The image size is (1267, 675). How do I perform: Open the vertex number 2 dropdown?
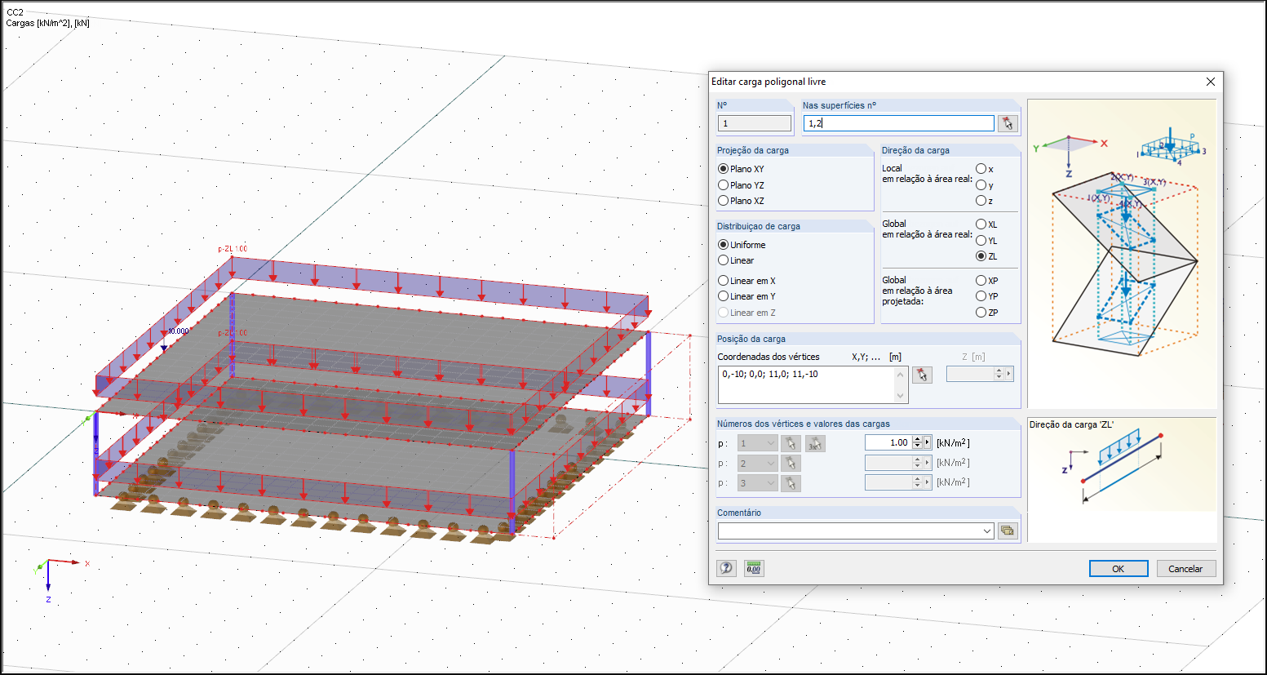pyautogui.click(x=757, y=463)
